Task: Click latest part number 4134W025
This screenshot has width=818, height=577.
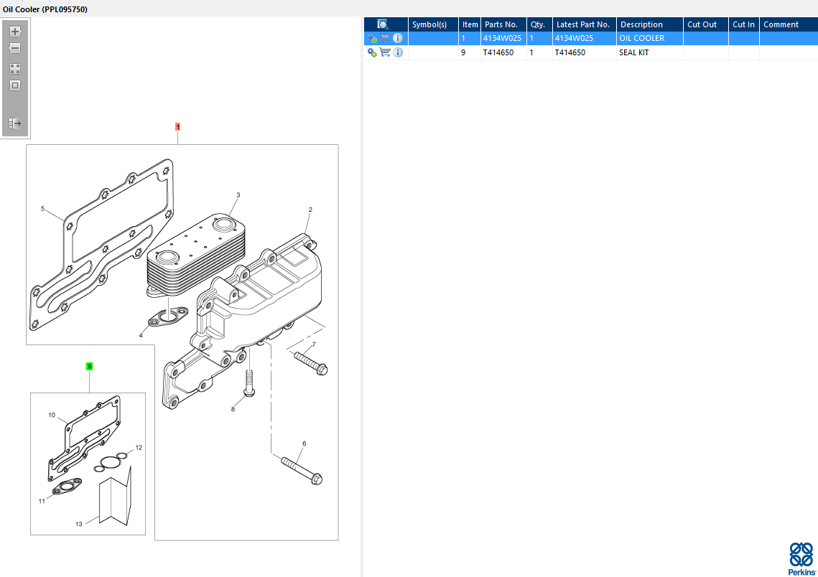Action: tap(574, 38)
